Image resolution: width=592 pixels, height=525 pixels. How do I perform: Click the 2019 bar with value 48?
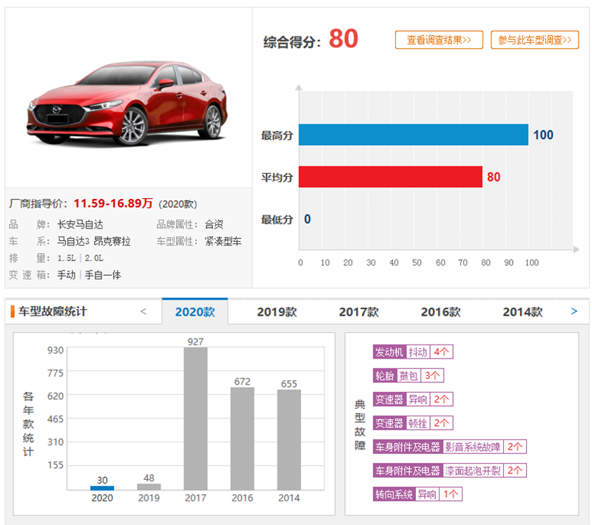tap(149, 487)
